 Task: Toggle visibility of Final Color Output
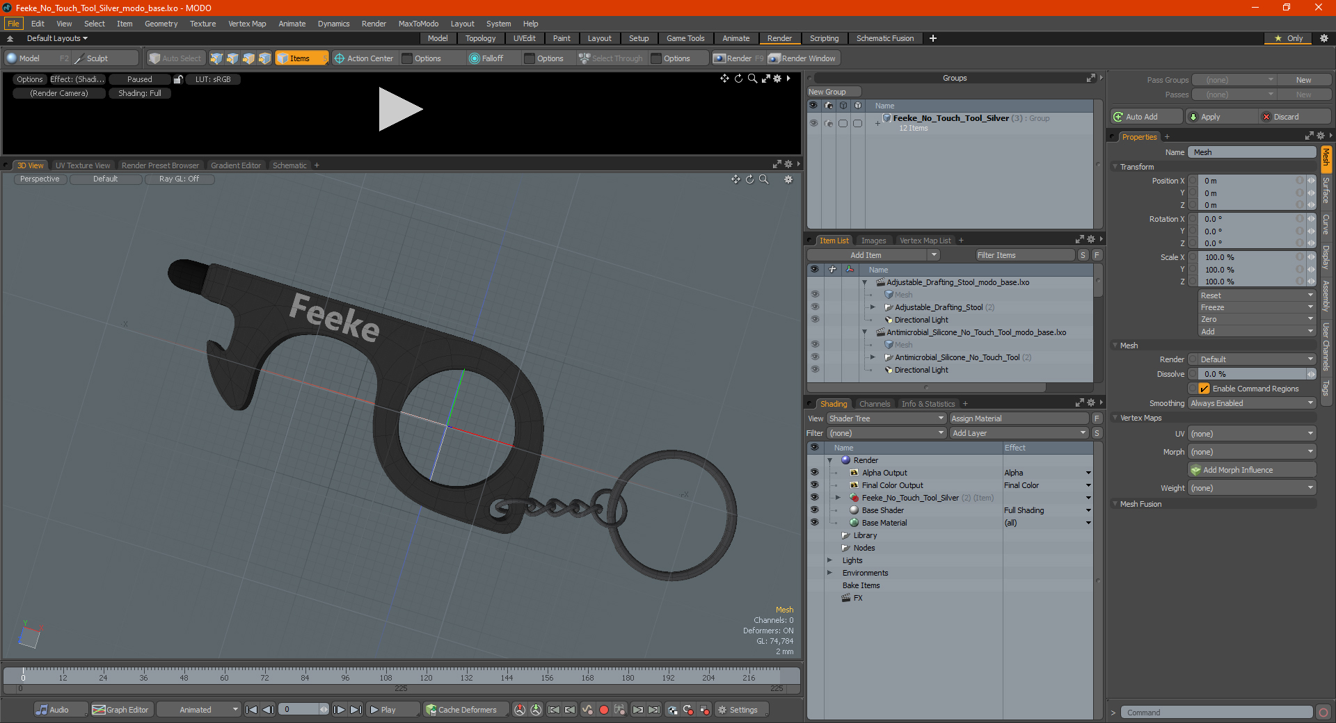point(814,485)
